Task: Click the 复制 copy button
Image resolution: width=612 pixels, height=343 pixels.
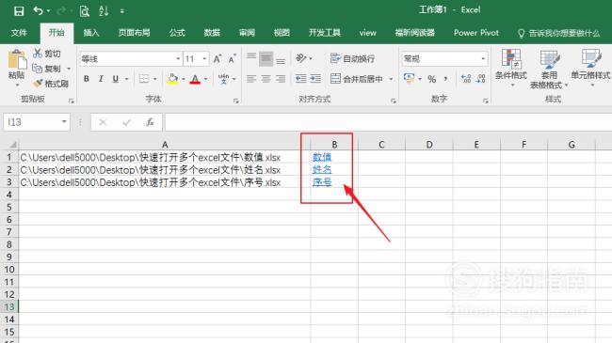Action: [x=47, y=69]
